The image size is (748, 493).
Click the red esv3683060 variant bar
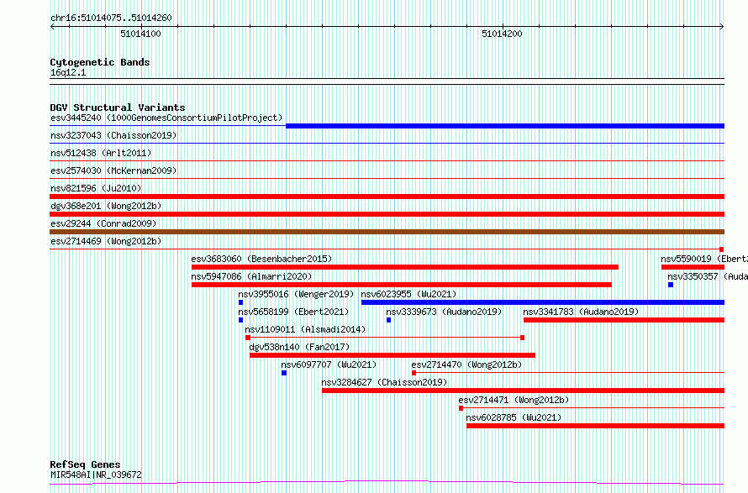[x=405, y=267]
